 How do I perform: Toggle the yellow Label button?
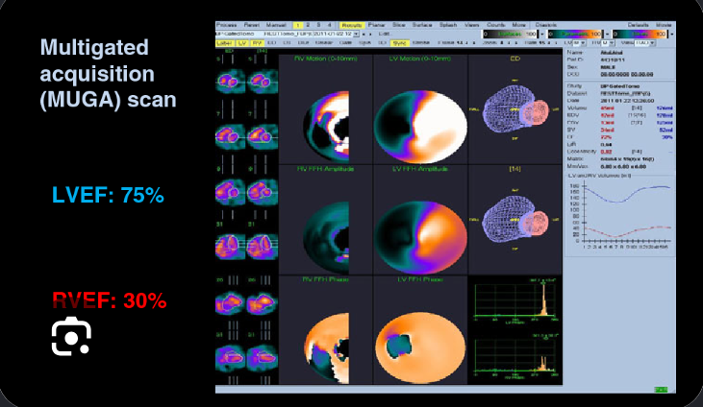(x=224, y=43)
